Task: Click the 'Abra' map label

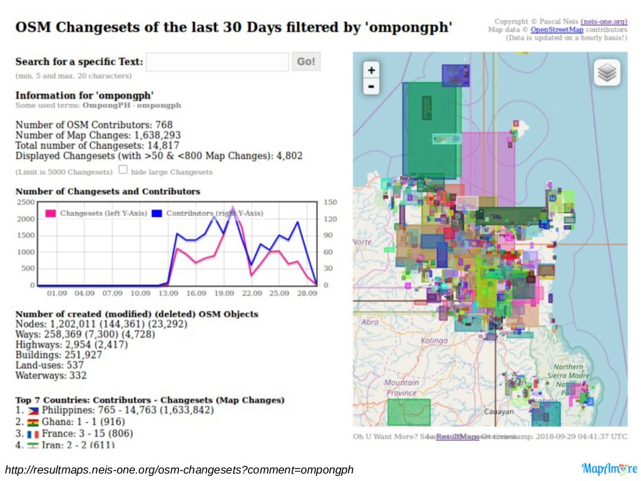Action: click(x=370, y=322)
